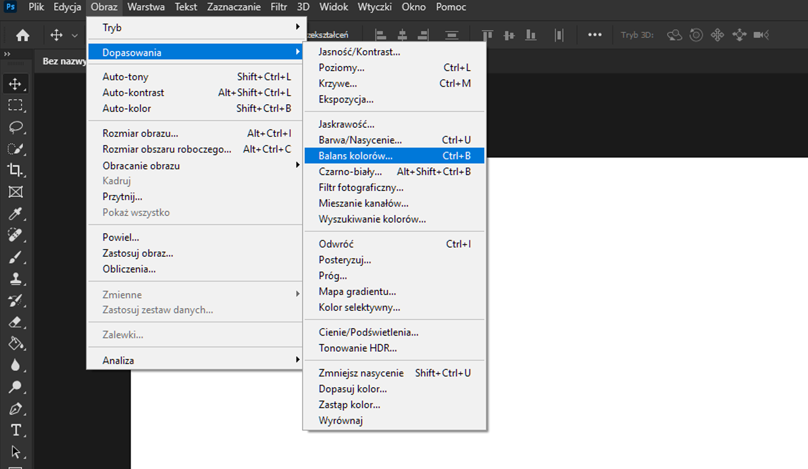
Task: Open the Move tool preset dropdown arrow
Action: pos(75,35)
